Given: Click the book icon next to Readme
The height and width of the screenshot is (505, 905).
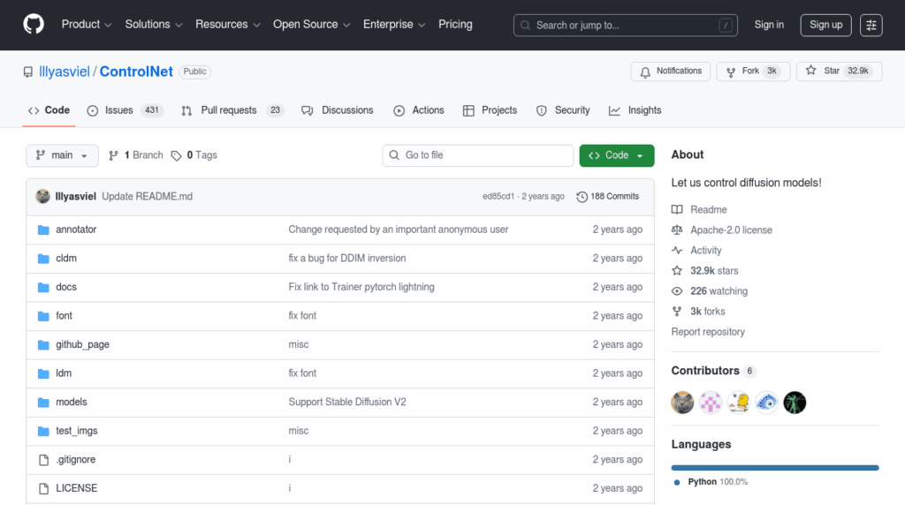Looking at the screenshot, I should point(677,210).
